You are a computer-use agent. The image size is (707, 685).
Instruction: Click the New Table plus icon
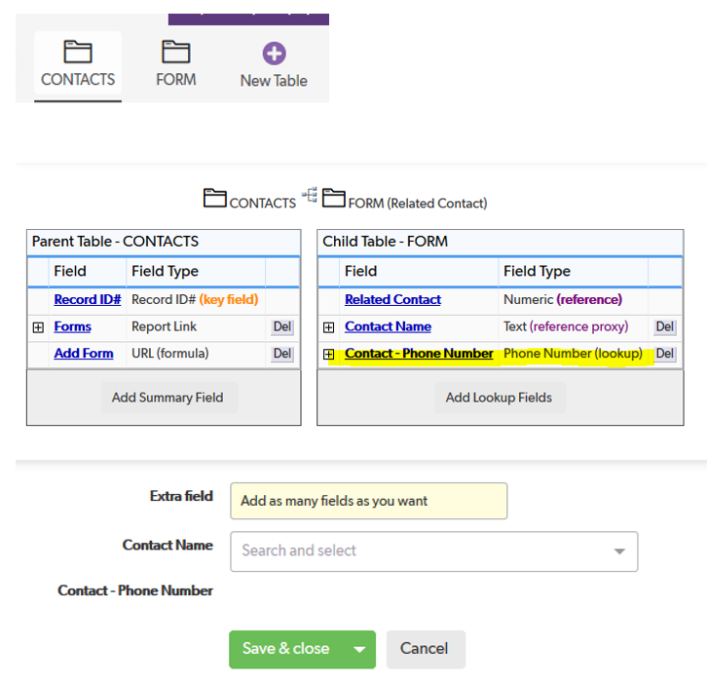[x=274, y=54]
